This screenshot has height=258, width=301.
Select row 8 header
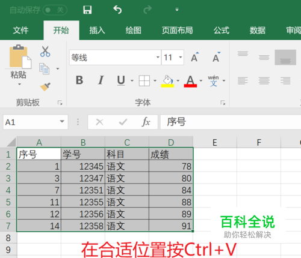(x=8, y=238)
